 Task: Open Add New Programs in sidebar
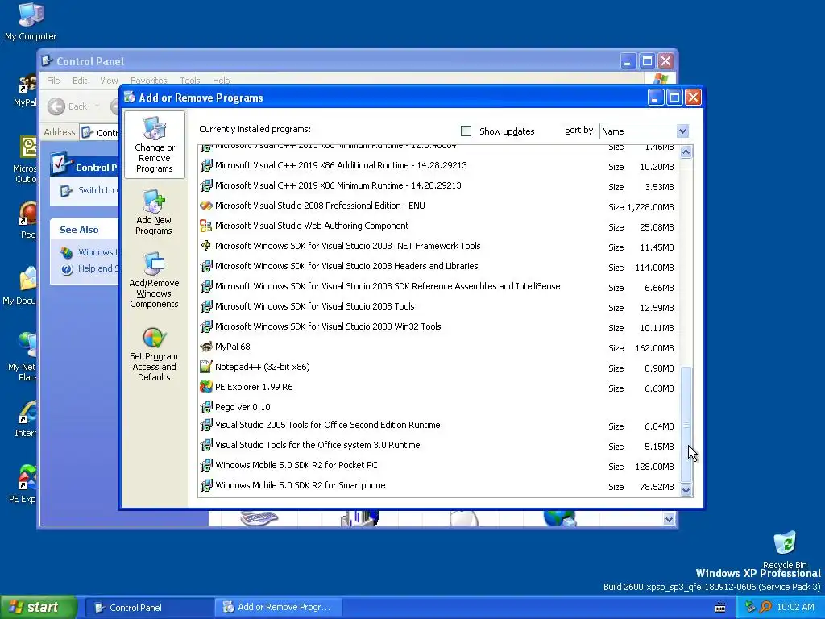point(154,212)
